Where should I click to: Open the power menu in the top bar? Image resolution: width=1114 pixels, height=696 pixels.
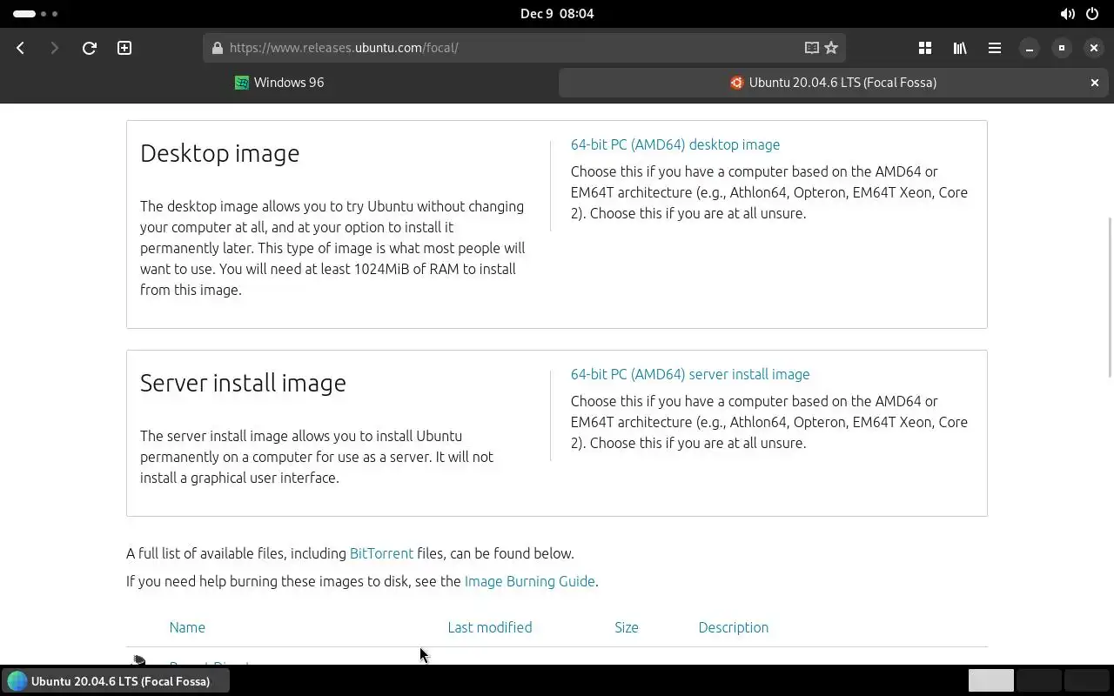point(1094,14)
